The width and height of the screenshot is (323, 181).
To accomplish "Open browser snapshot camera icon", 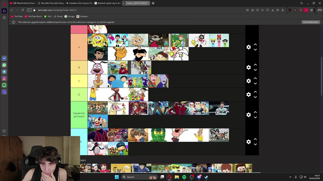I will [252, 10].
